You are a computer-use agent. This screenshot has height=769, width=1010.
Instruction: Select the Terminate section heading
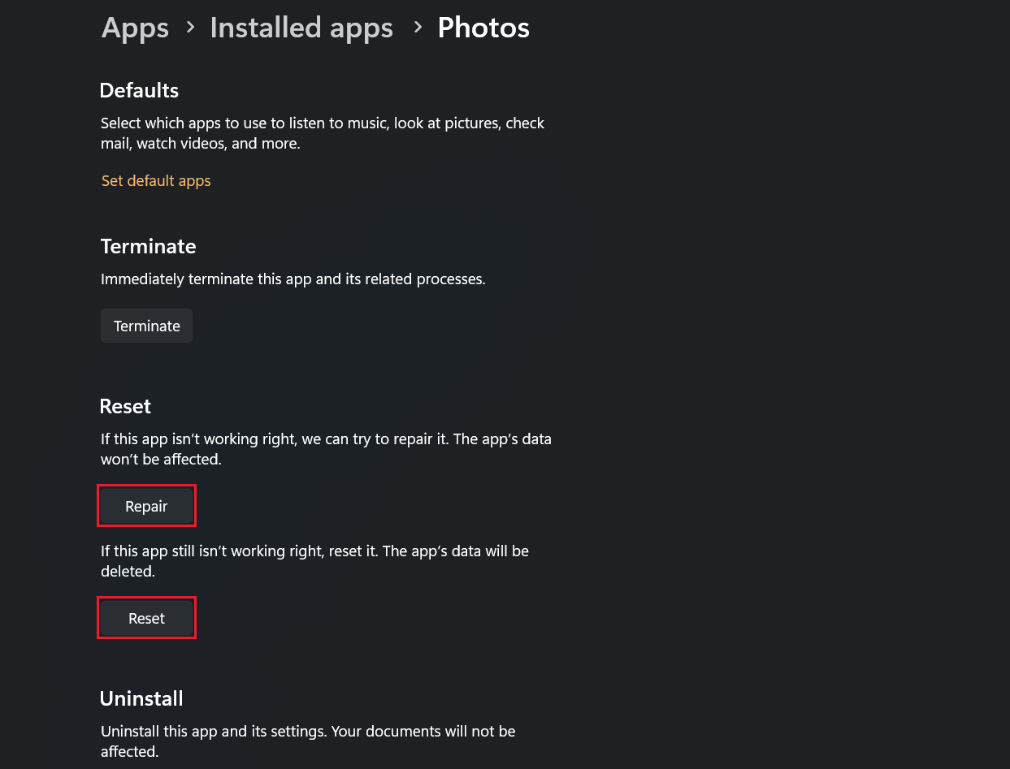coord(149,246)
